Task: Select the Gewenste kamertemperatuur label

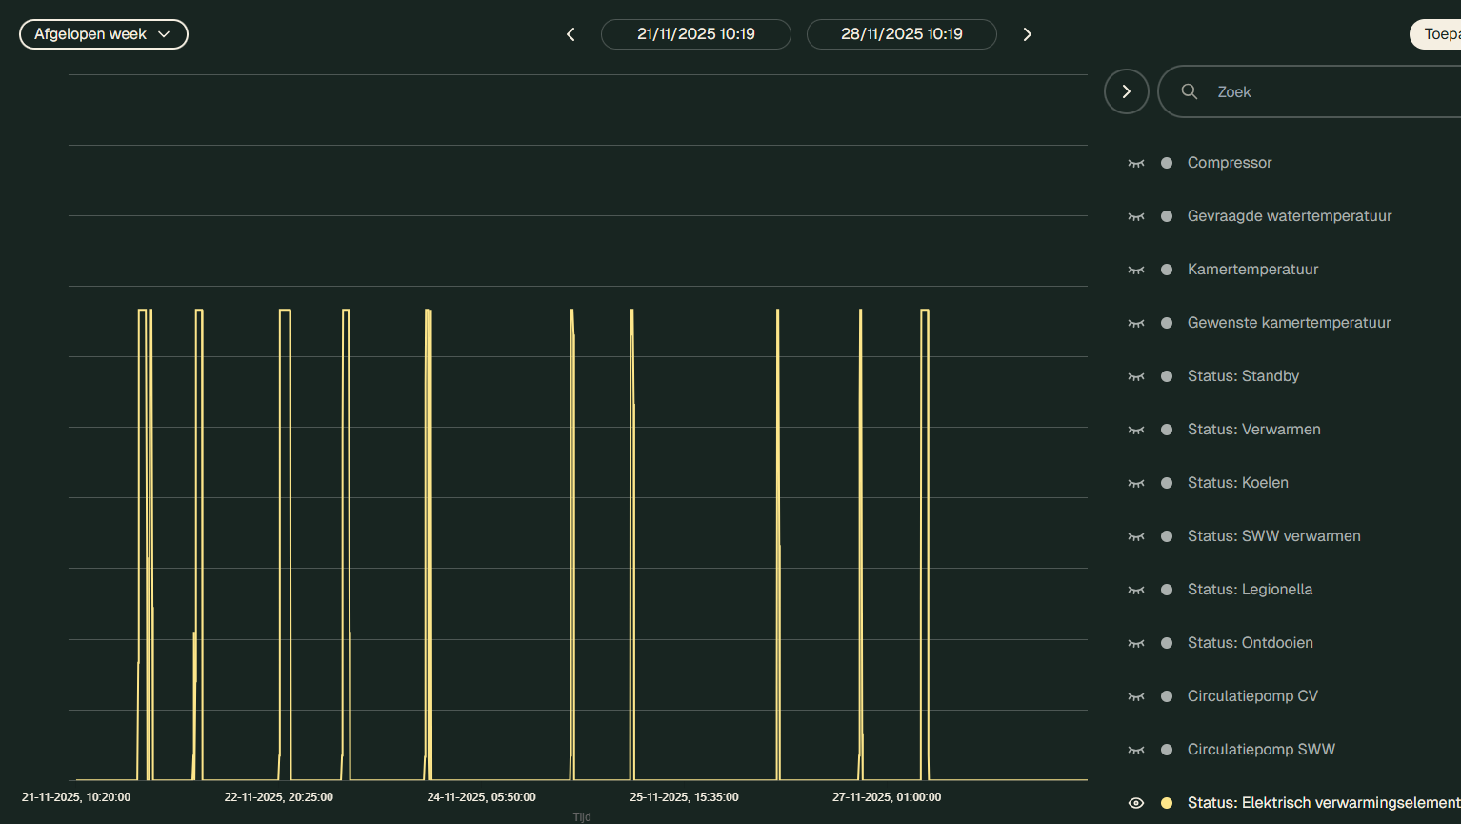Action: pyautogui.click(x=1290, y=323)
